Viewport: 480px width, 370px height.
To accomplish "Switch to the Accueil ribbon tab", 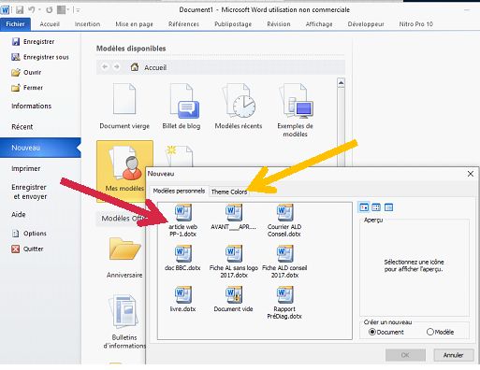I will 50,24.
